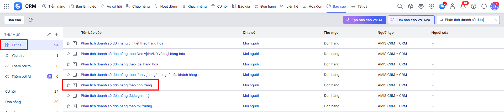
Task: Click the pencil edit folder icon
Action: 49,35
